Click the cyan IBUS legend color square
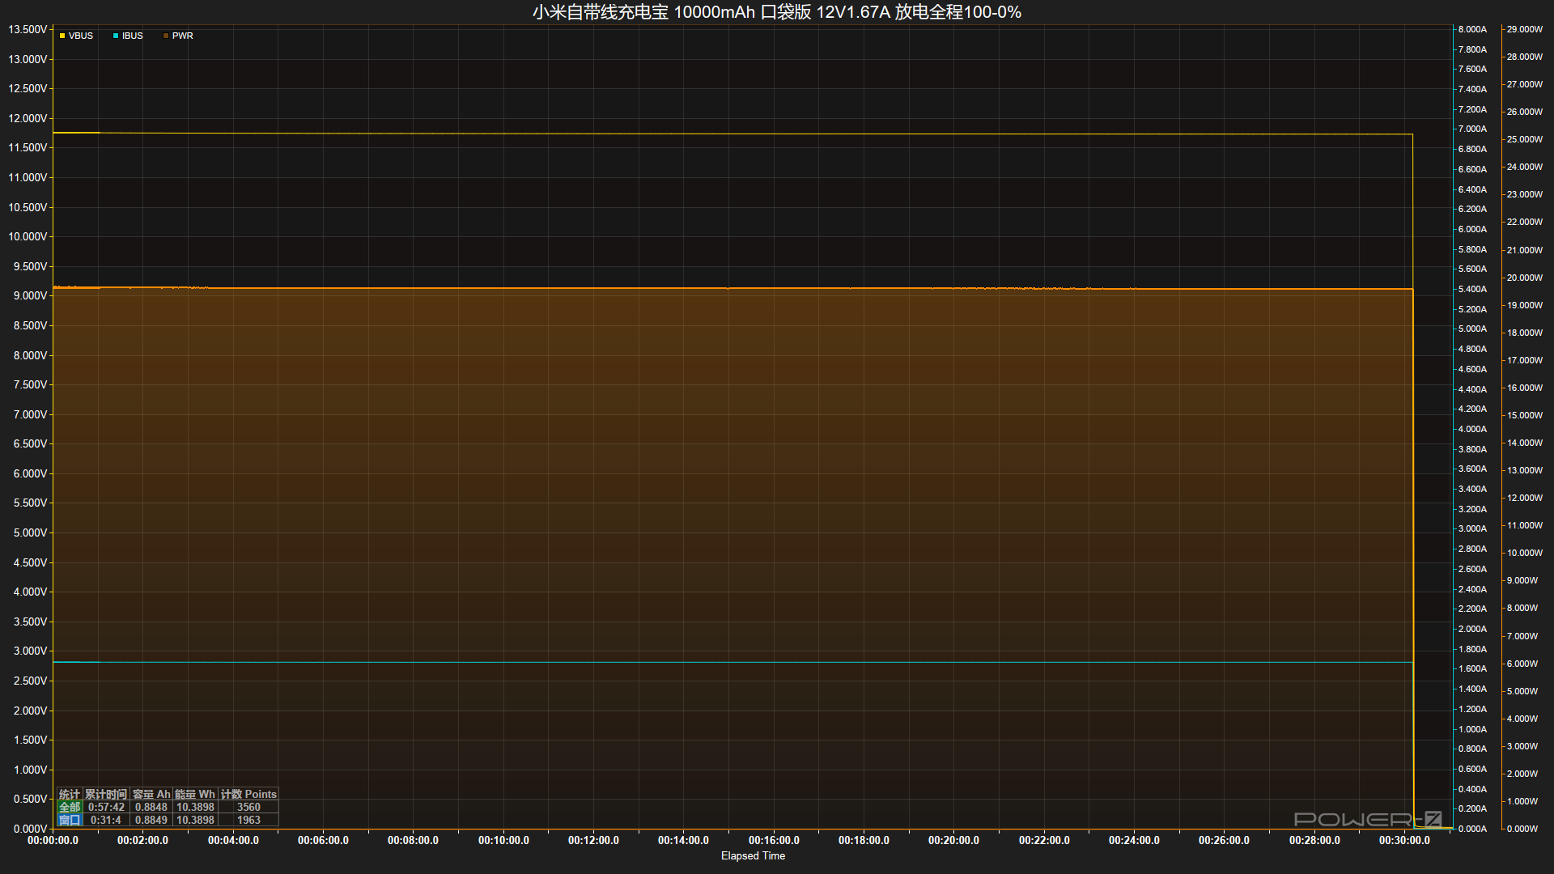Image resolution: width=1554 pixels, height=874 pixels. coord(116,36)
